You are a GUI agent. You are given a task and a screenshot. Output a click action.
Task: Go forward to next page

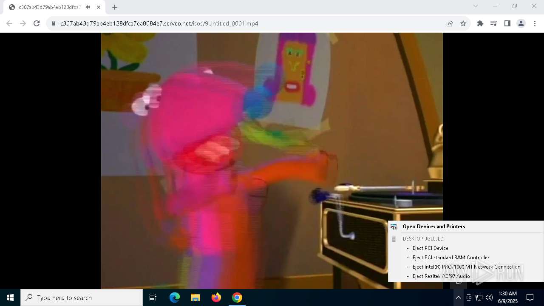pos(23,23)
